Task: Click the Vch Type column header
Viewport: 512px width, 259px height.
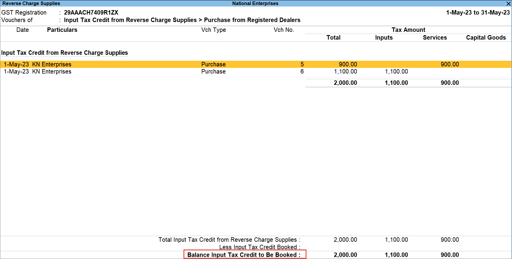Action: (x=214, y=30)
